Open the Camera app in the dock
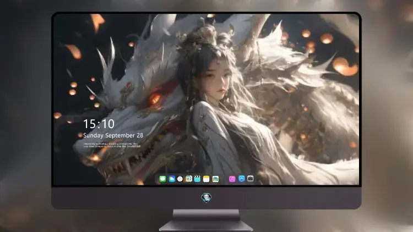Screen dimensions: 413x232 [251, 179]
